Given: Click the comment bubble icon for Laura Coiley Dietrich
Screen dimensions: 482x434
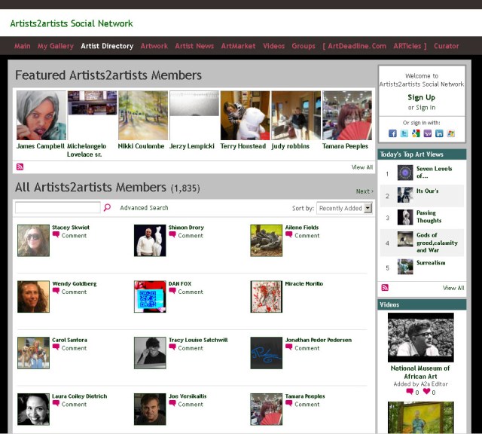Looking at the screenshot, I should 56,404.
